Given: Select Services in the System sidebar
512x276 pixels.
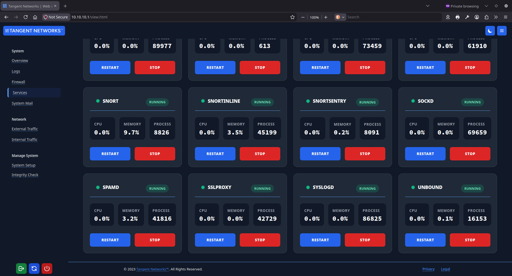Looking at the screenshot, I should [20, 92].
